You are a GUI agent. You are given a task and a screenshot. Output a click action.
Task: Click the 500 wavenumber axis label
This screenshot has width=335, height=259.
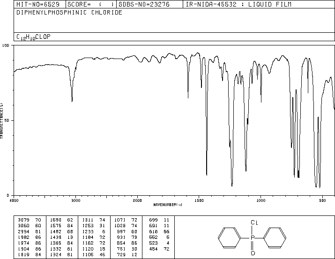point(322,200)
